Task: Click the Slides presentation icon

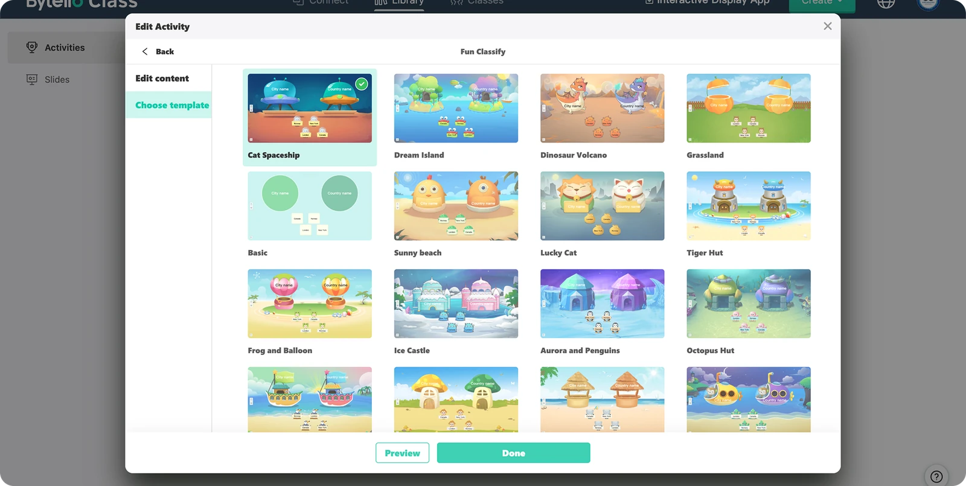Action: pyautogui.click(x=32, y=80)
